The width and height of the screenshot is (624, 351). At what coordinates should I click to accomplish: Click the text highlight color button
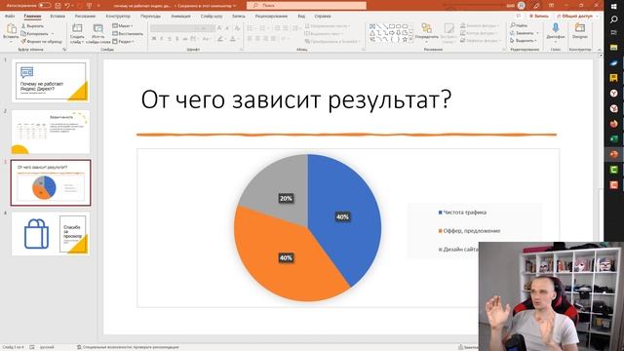click(220, 39)
